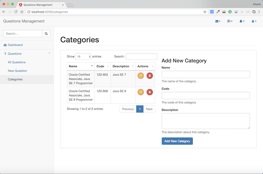Image resolution: width=263 pixels, height=174 pixels.
Task: Go to All Questions in sidebar
Action: [17, 62]
